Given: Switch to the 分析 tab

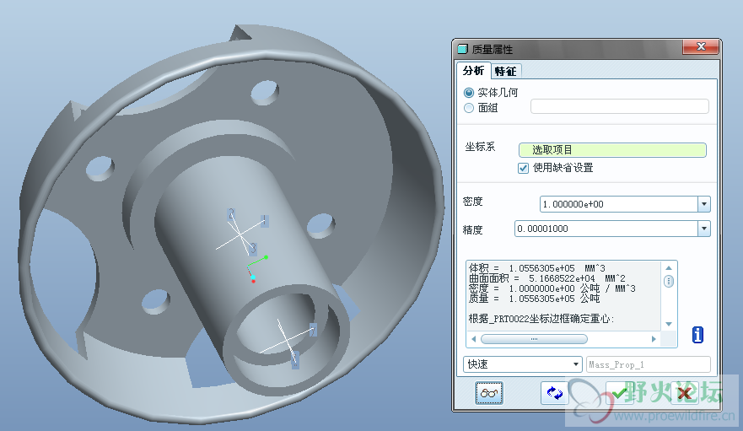Looking at the screenshot, I should coord(473,71).
